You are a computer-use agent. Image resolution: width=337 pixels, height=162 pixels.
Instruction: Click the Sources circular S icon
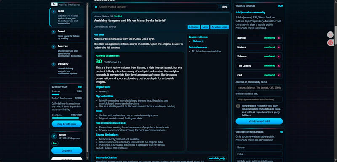[x=53, y=47]
